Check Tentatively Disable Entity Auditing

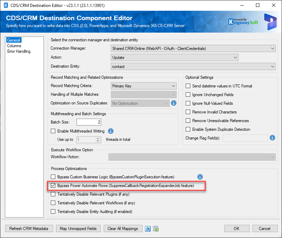click(53, 211)
